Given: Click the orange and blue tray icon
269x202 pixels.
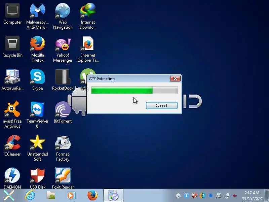Looking at the screenshot, I should pos(203,196).
